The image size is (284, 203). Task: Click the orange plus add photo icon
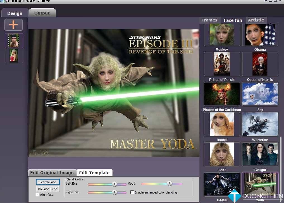[13, 25]
